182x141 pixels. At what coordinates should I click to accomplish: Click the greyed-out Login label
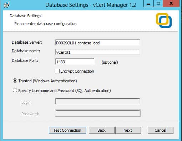point(26,102)
